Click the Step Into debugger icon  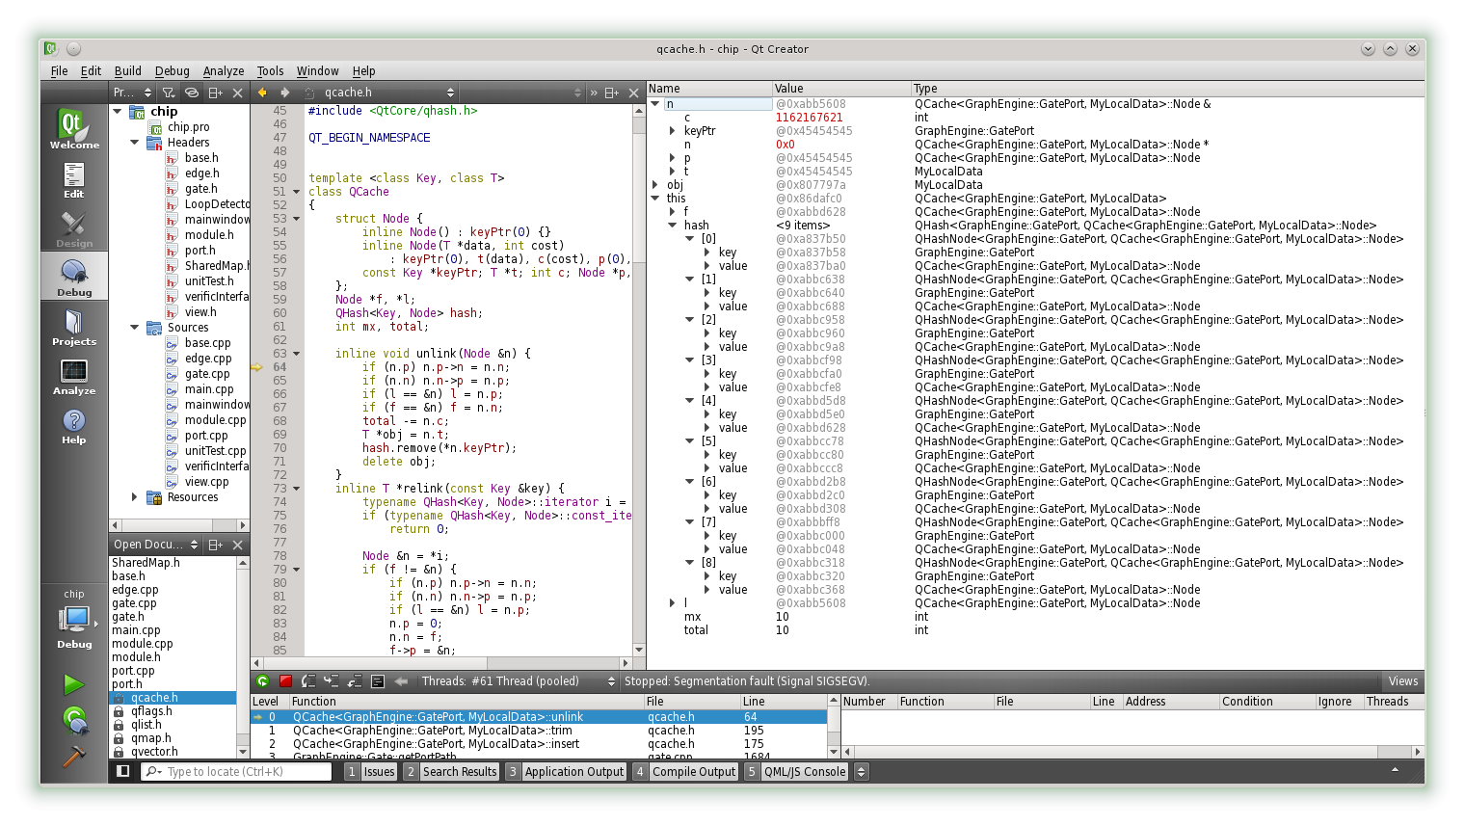[332, 681]
